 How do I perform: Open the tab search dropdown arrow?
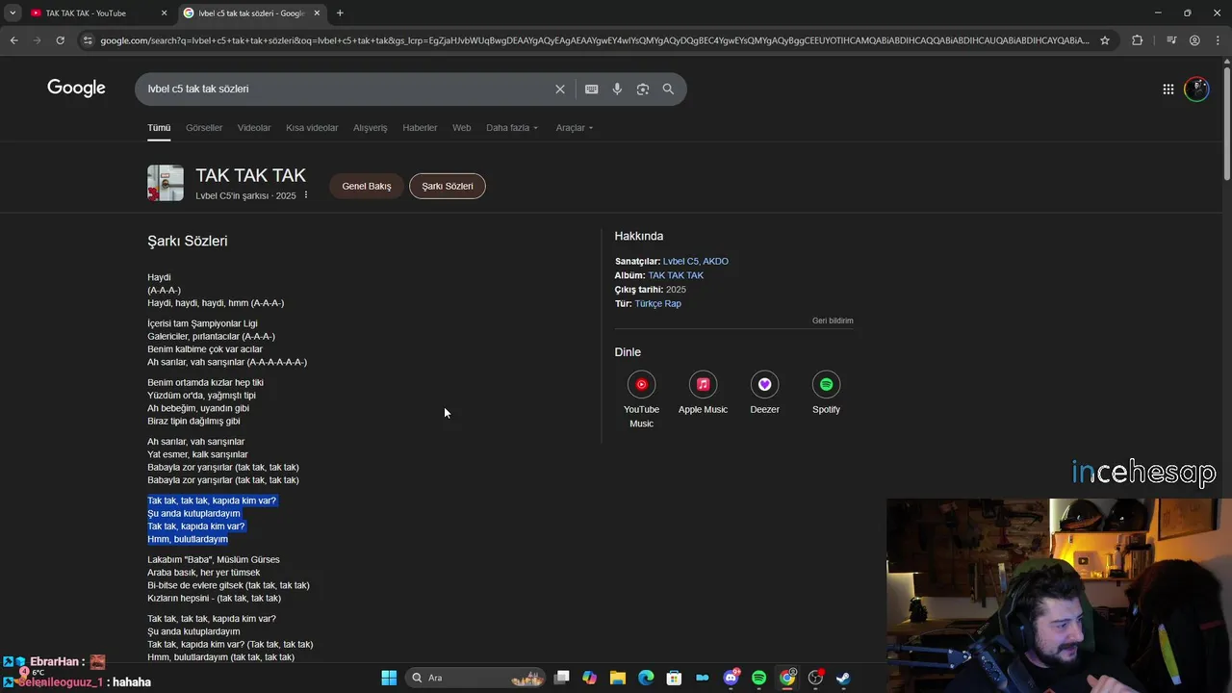tap(12, 13)
